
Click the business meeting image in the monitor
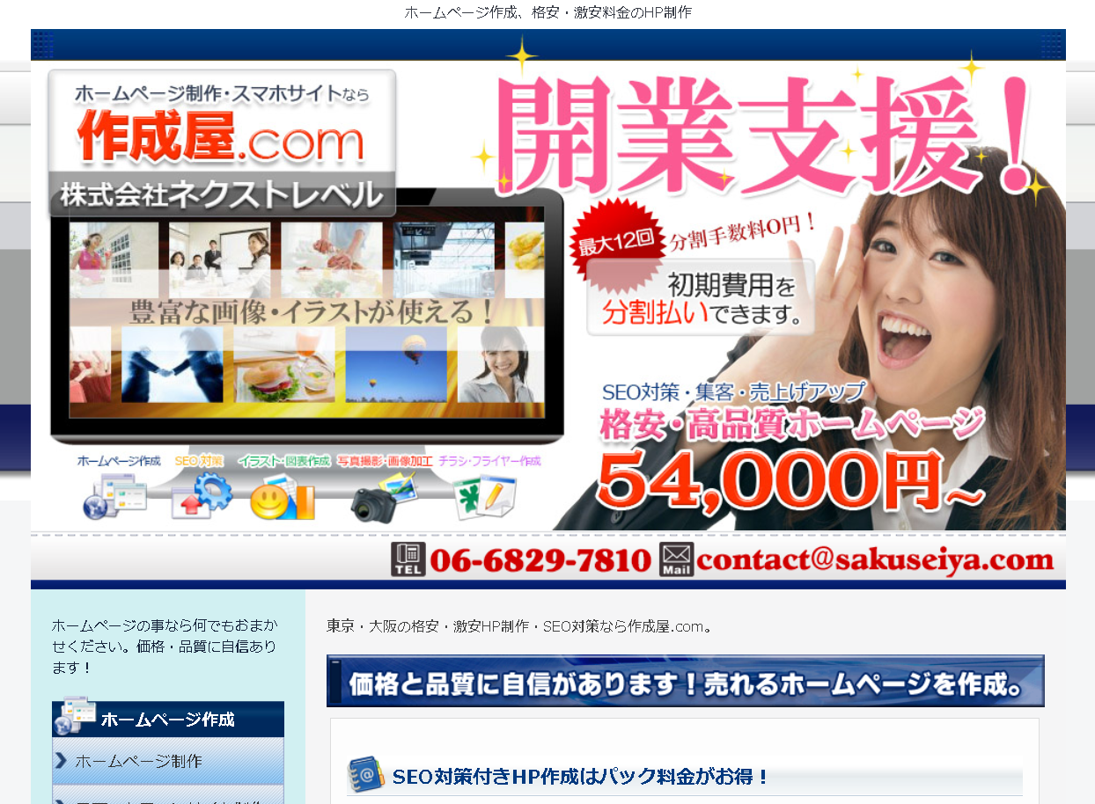pos(220,259)
